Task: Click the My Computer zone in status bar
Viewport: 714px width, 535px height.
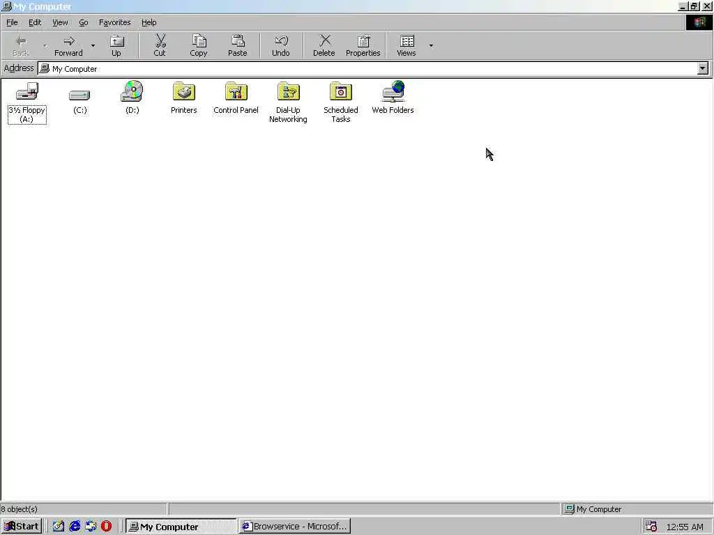Action: (x=593, y=509)
